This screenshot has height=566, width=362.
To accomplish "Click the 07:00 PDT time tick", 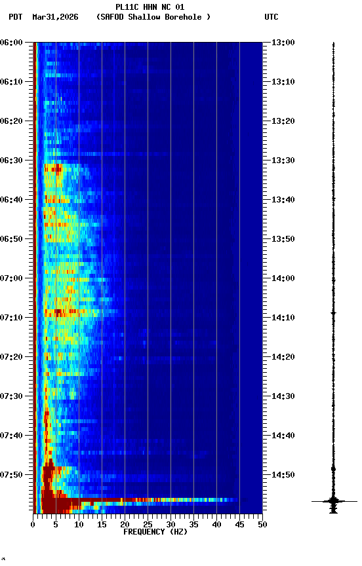I will click(11, 278).
